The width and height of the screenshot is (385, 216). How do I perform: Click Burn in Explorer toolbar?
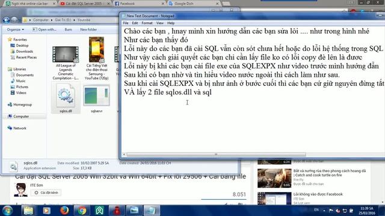click(x=68, y=29)
